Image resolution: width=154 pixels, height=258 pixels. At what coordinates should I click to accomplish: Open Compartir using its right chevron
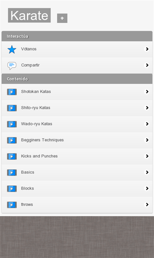(147, 65)
